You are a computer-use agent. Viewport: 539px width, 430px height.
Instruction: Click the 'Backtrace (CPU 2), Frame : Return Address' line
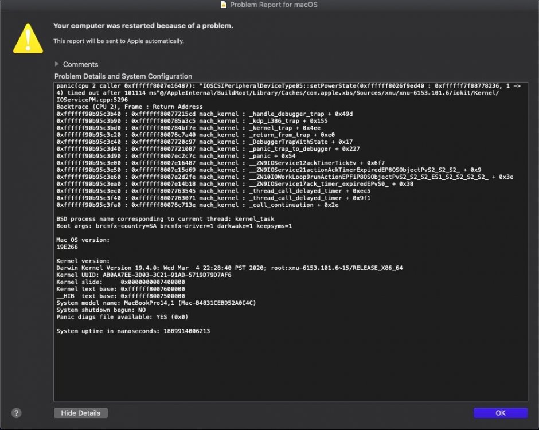pyautogui.click(x=129, y=107)
